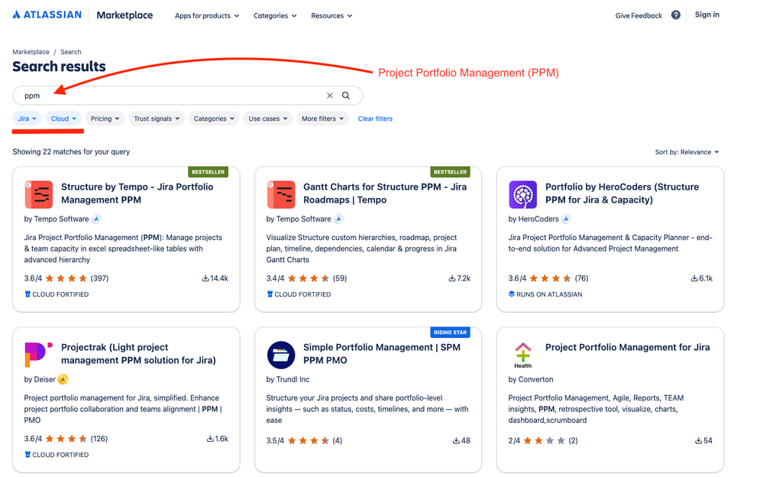Click Bestseller badge on Gantt Charts card
Image resolution: width=763 pixels, height=477 pixels.
450,172
